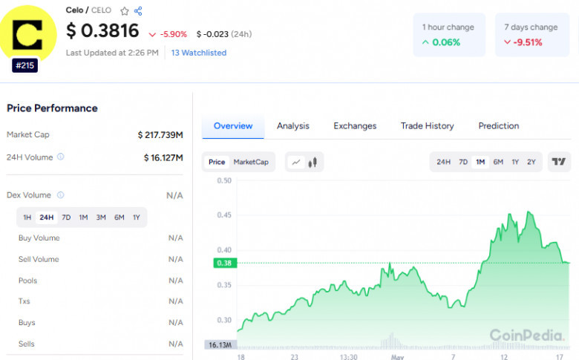579x360 pixels.
Task: Select 3M Dex volume period
Action: [101, 217]
